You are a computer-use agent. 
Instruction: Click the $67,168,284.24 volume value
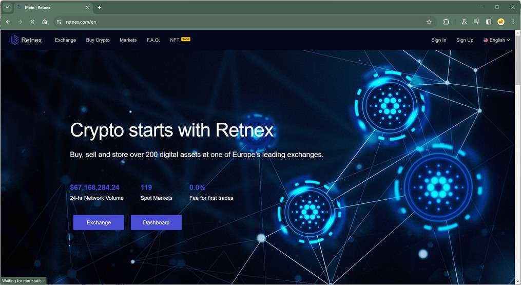pos(94,187)
